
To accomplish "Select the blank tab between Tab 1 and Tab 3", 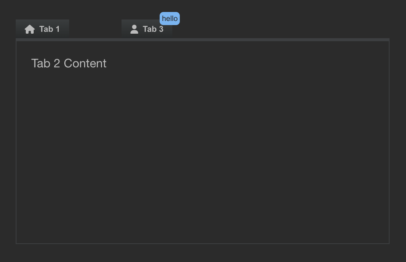I will point(95,29).
